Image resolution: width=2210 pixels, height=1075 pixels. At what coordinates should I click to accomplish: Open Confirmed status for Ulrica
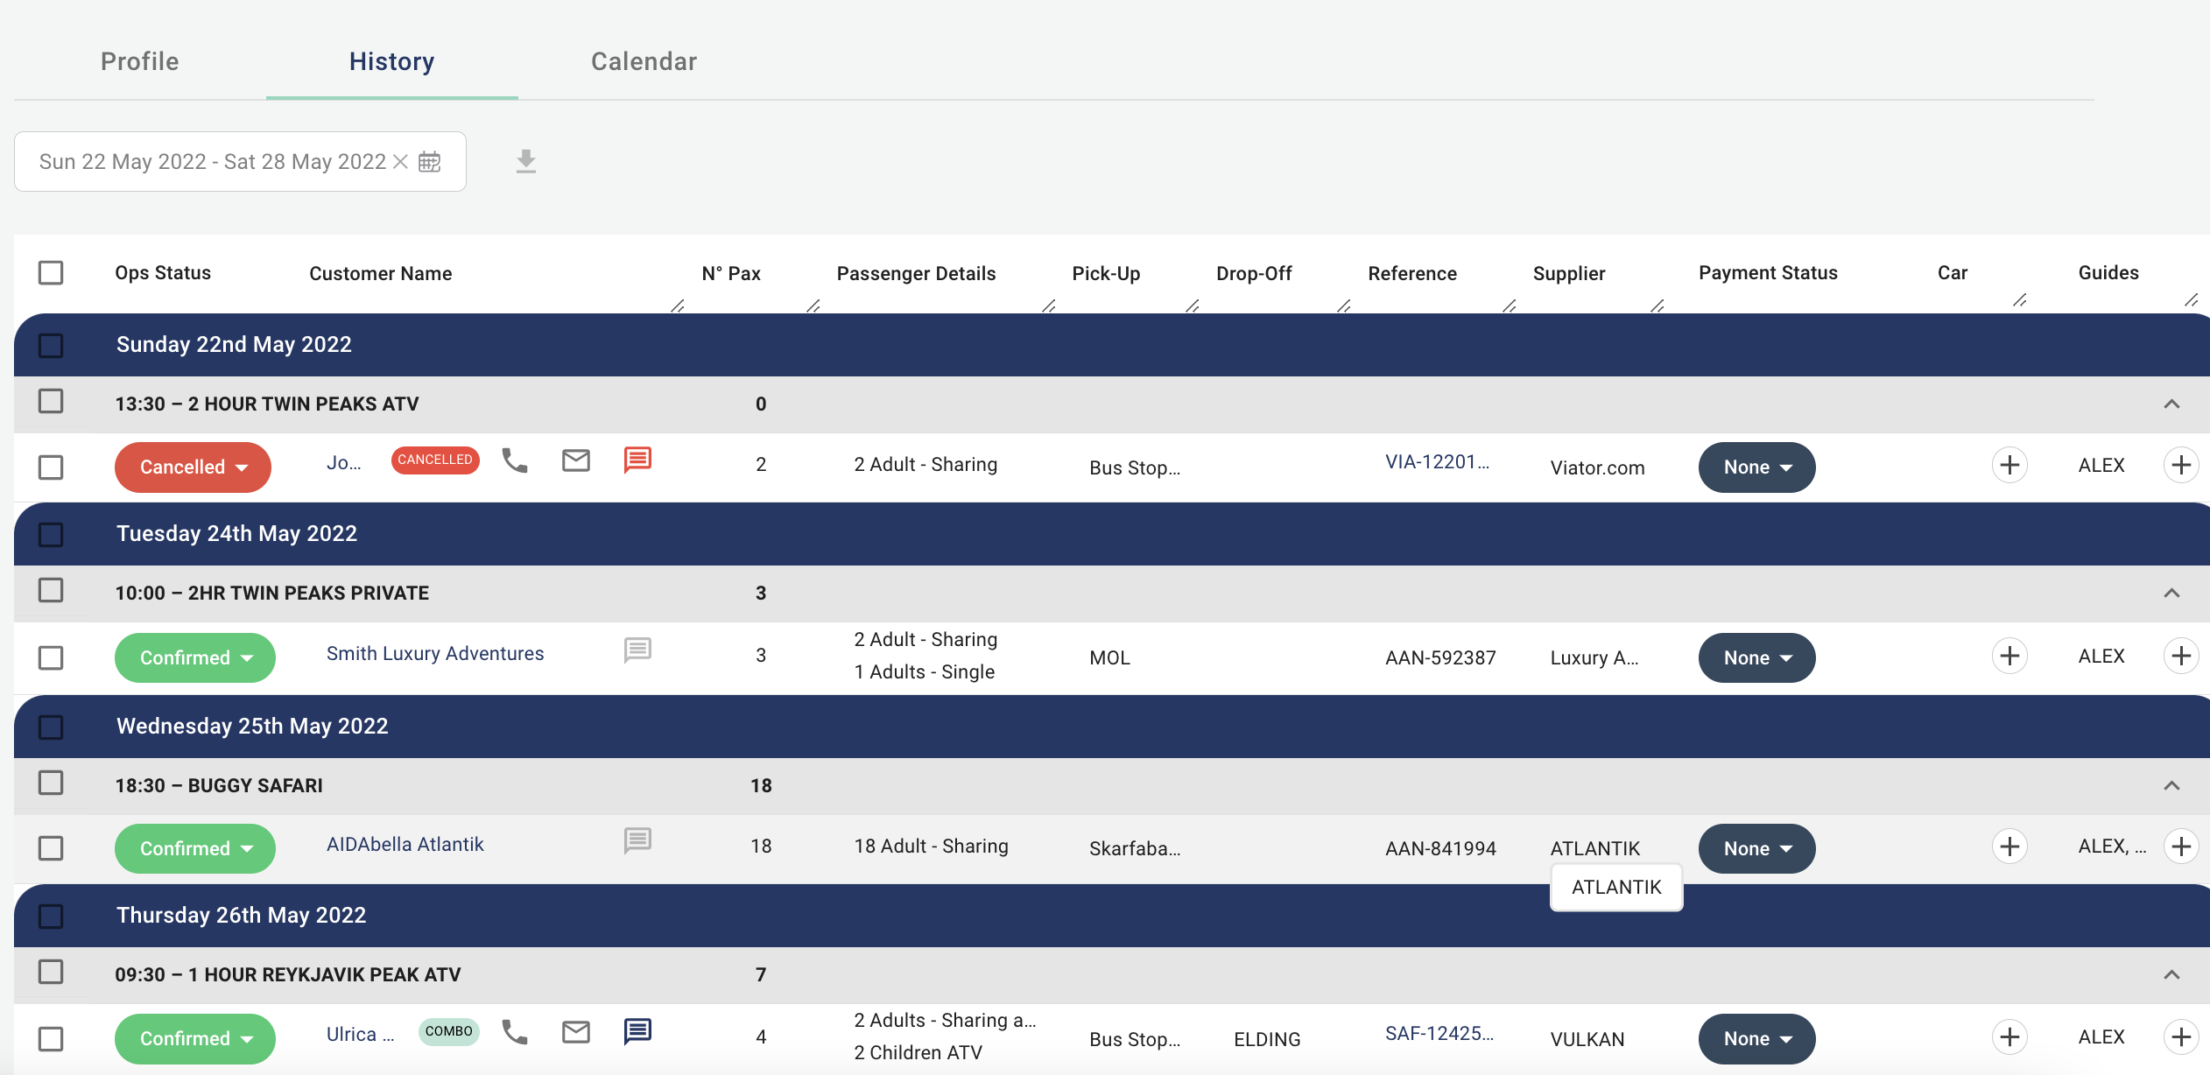coord(195,1039)
